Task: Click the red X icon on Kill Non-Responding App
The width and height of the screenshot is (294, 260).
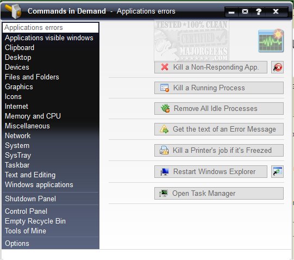Action: 165,67
